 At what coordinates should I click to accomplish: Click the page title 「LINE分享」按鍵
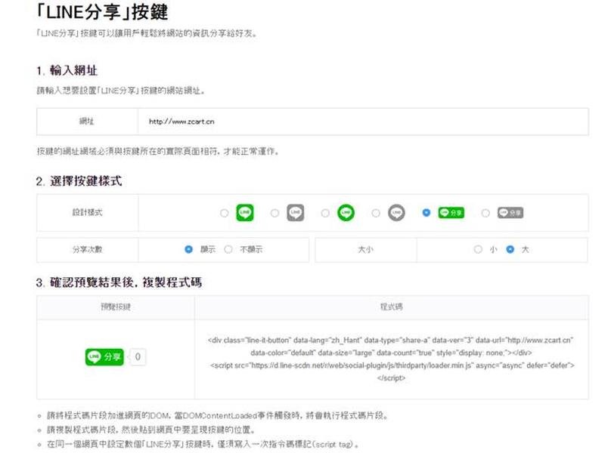[103, 12]
